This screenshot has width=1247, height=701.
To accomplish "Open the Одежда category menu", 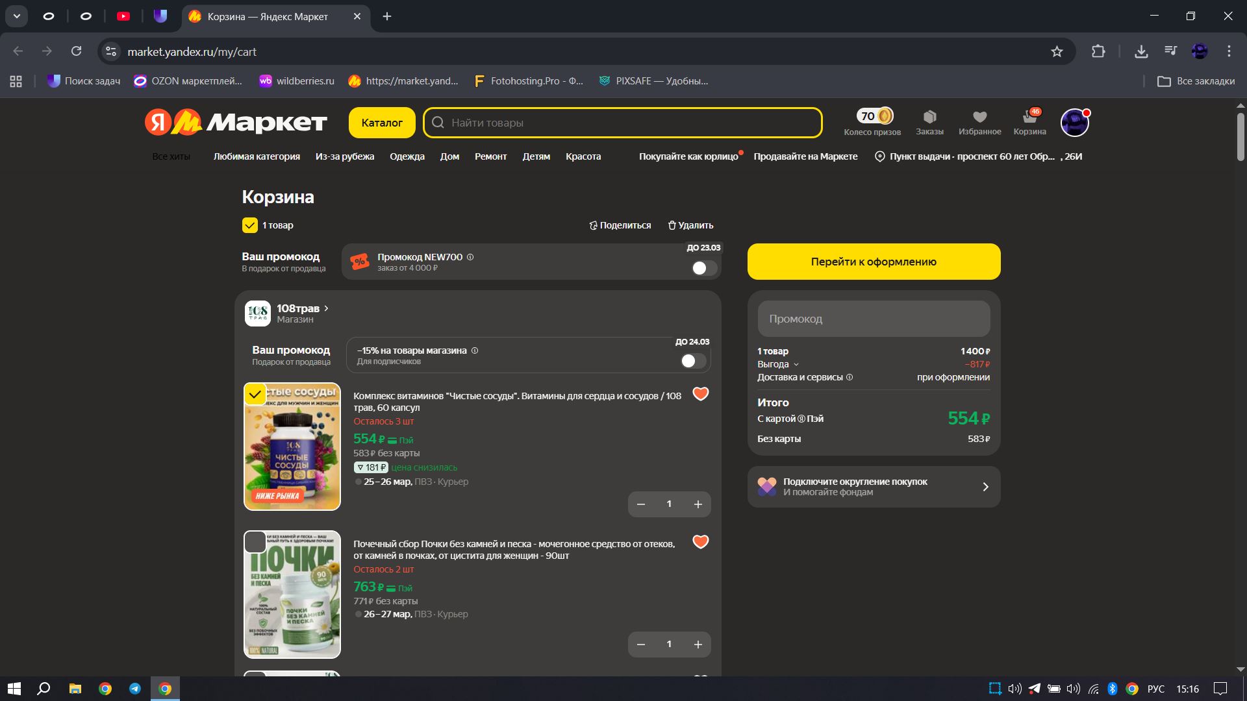I will click(407, 156).
